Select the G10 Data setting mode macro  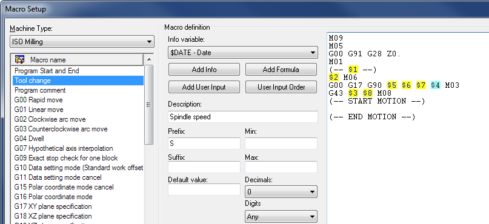(78, 168)
